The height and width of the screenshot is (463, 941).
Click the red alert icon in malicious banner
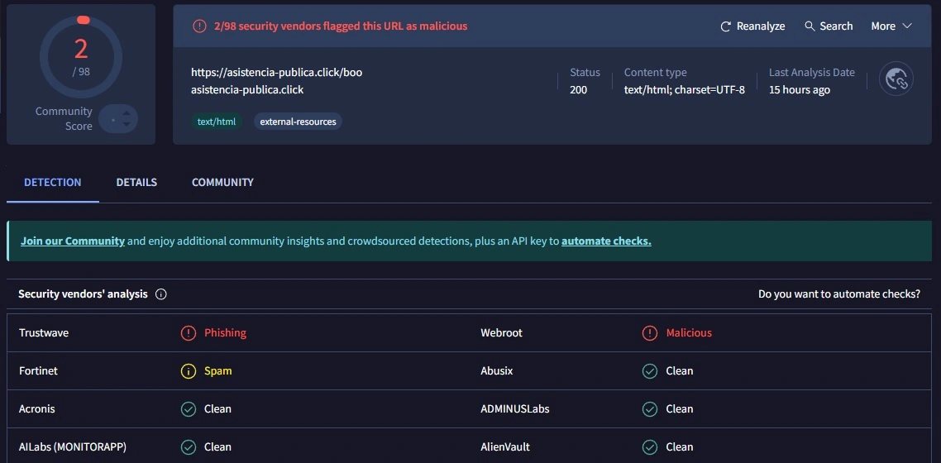tap(199, 26)
